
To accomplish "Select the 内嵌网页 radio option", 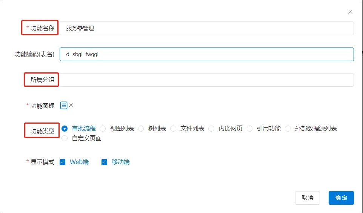I will click(x=212, y=129).
